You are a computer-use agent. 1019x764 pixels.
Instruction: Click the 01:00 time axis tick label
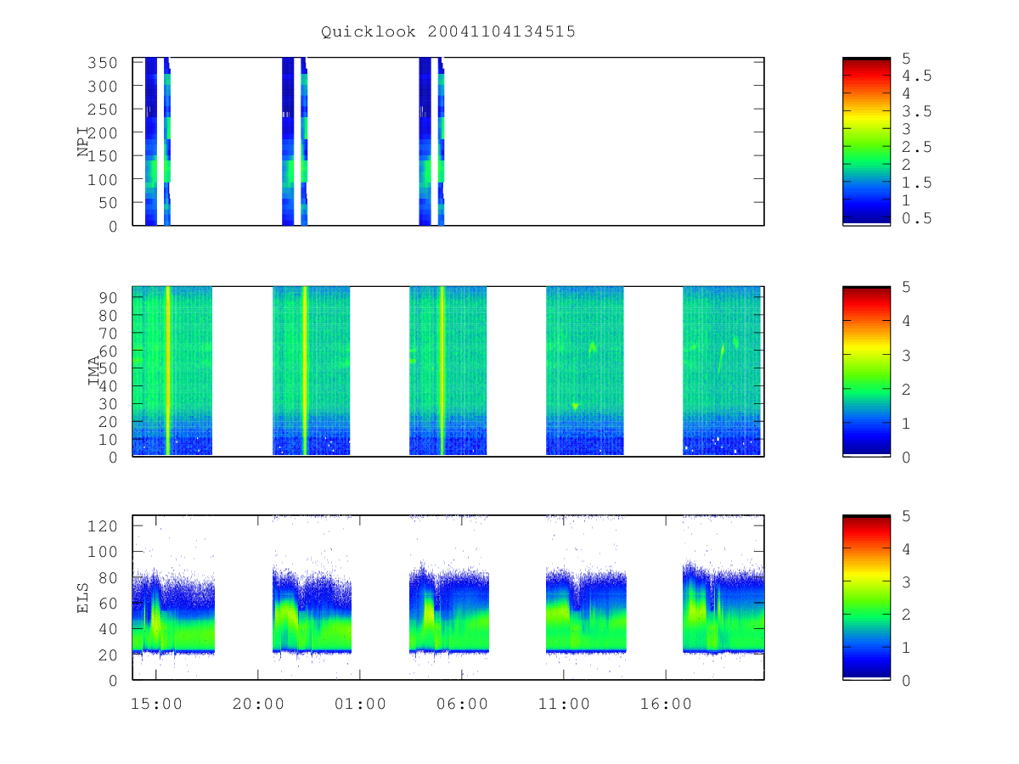360,704
